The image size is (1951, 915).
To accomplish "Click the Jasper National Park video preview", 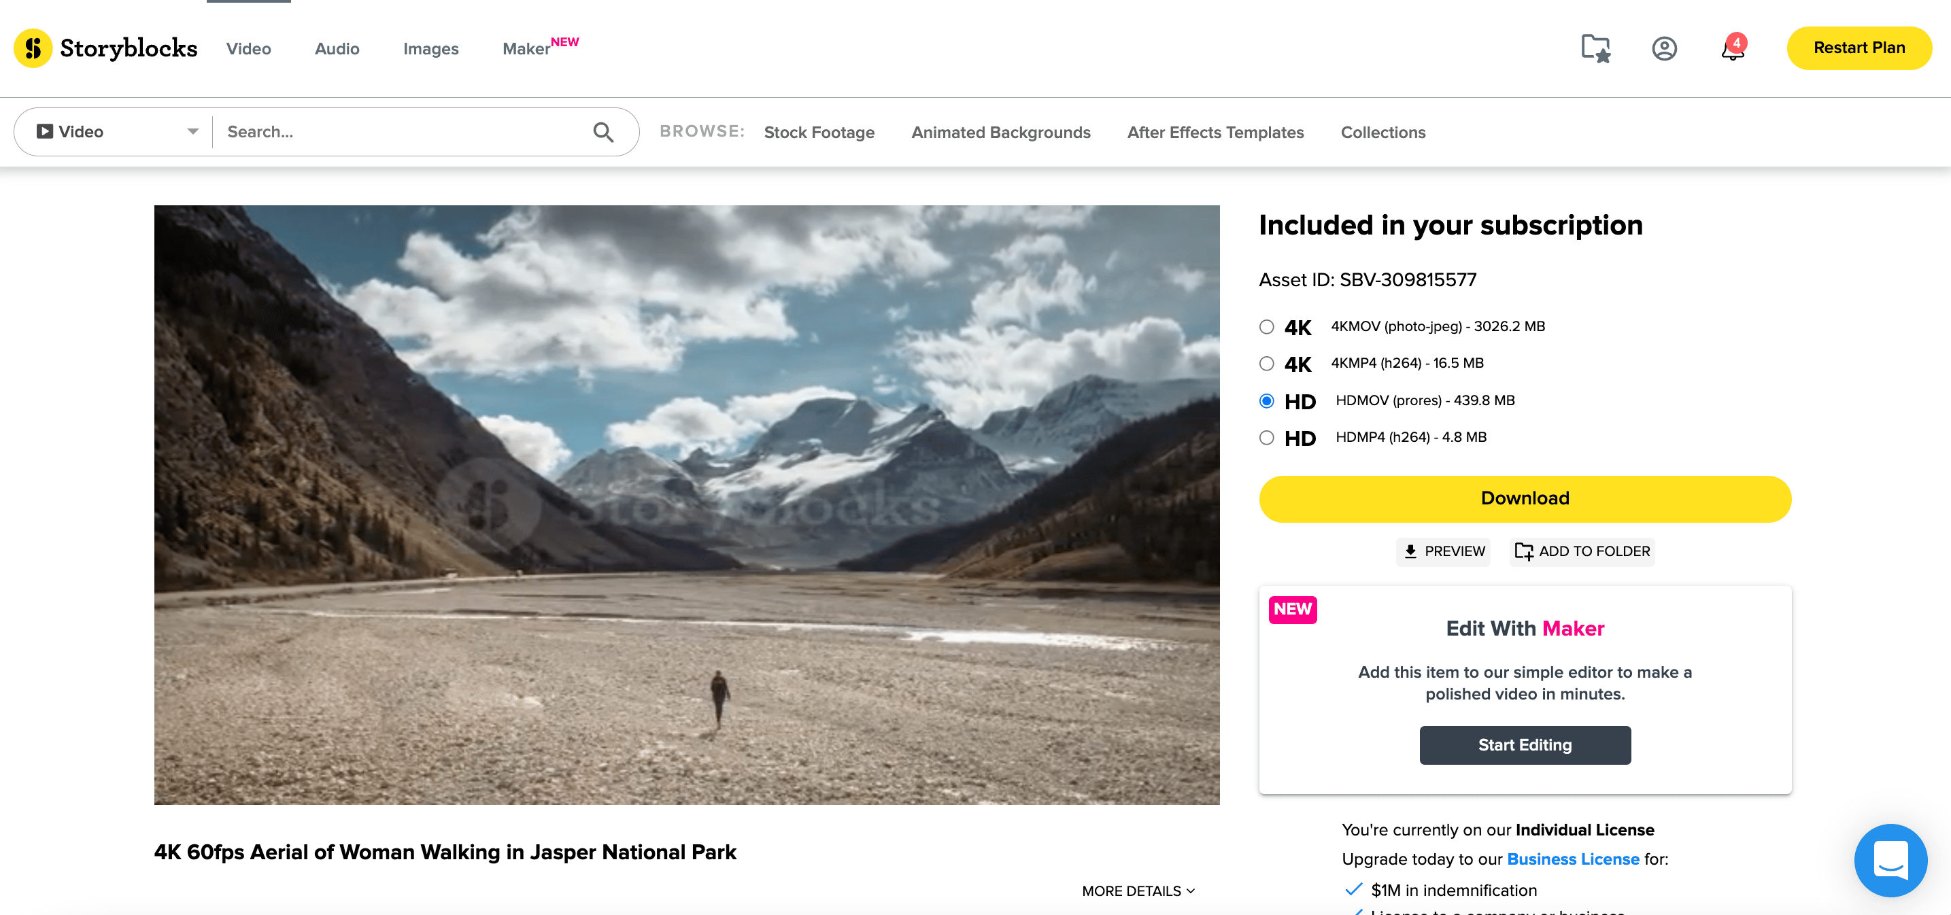I will click(686, 504).
